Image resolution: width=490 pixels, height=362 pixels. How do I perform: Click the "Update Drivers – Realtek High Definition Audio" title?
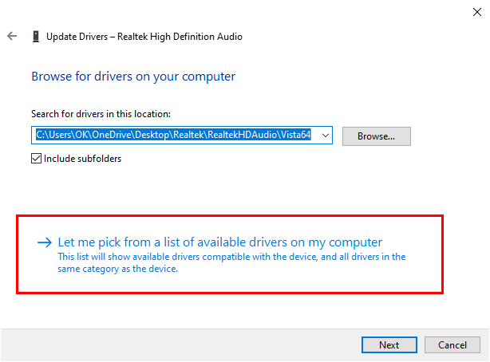pos(144,37)
